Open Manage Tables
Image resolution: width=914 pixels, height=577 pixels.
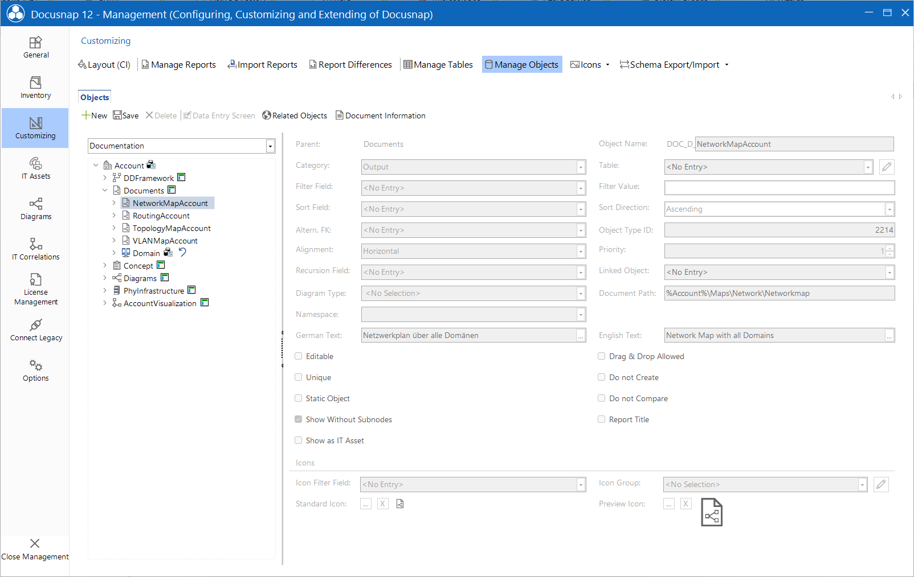point(438,65)
